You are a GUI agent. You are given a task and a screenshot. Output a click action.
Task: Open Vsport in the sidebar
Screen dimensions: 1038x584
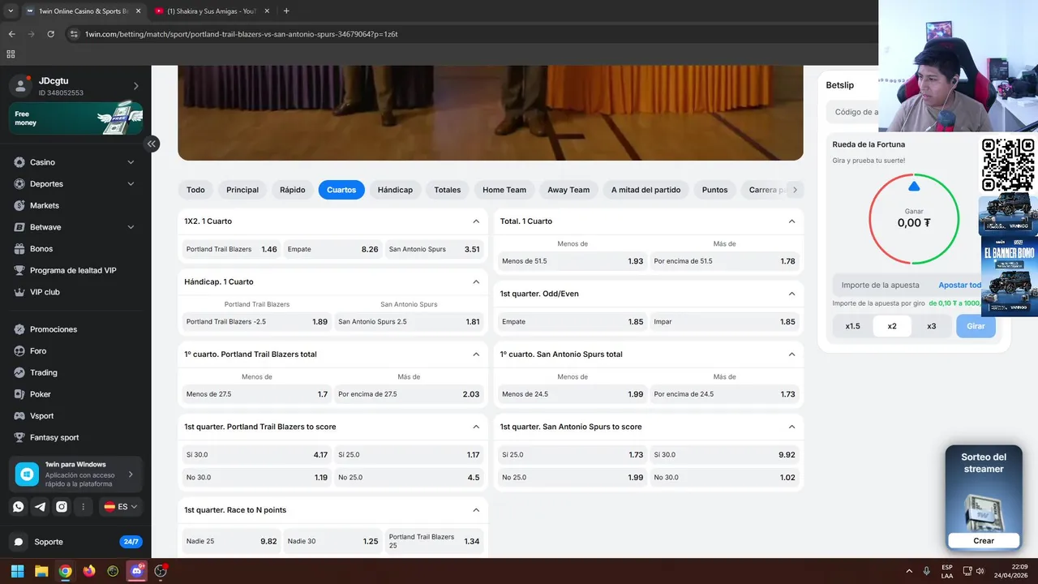[41, 416]
